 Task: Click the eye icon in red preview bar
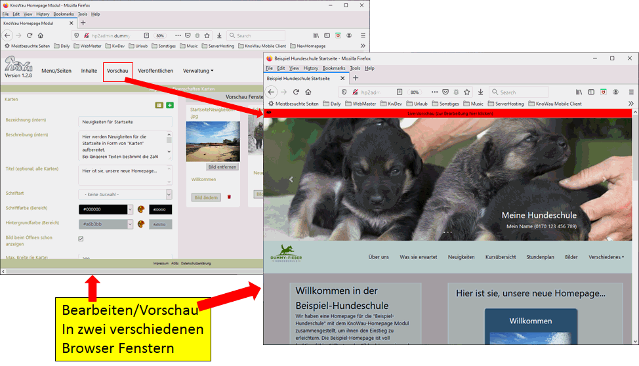point(268,113)
